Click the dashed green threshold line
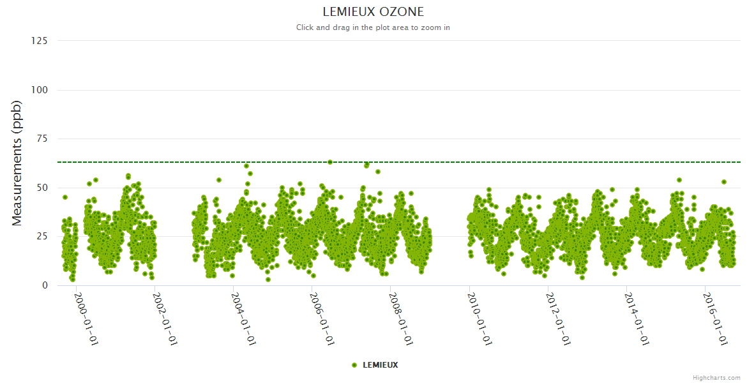This screenshot has width=747, height=383. tap(511, 162)
